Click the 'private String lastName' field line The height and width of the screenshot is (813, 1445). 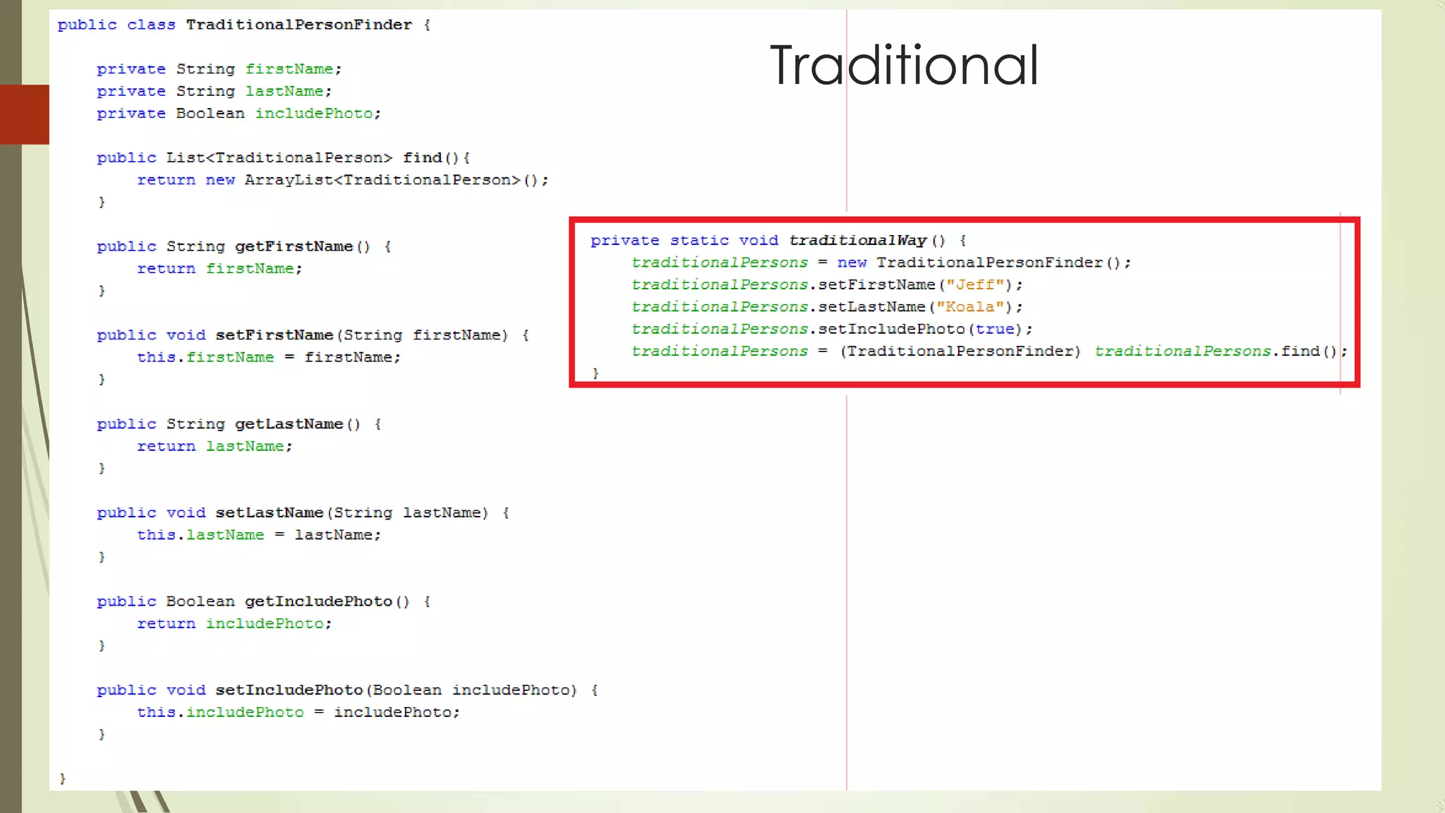pos(214,92)
